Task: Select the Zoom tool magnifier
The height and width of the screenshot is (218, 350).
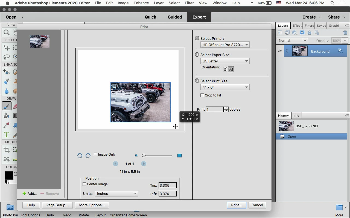Action: [6, 33]
